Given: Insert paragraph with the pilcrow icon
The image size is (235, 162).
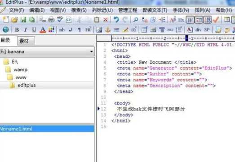Looking at the screenshot, I should pos(79,30).
